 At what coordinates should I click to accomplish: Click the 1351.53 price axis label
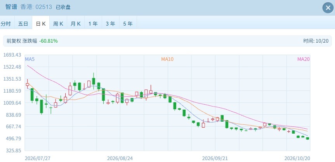(12, 79)
